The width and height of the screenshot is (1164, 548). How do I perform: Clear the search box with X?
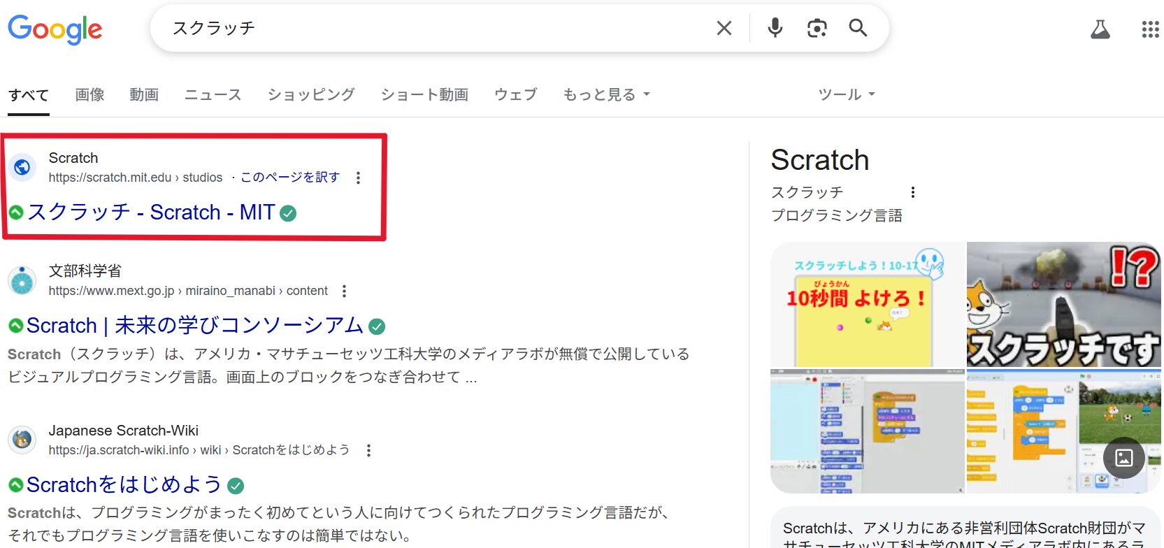click(x=724, y=28)
